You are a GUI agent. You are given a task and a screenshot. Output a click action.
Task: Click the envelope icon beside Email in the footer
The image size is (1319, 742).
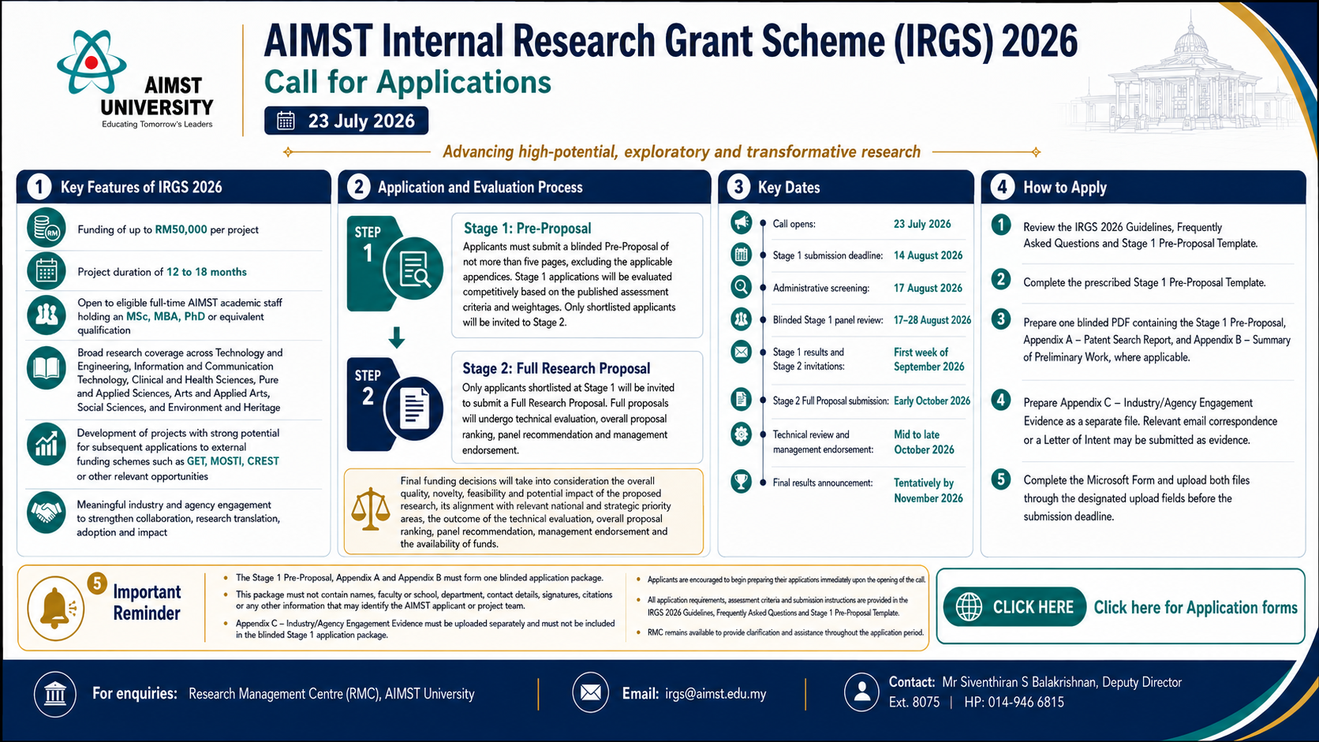(x=591, y=693)
